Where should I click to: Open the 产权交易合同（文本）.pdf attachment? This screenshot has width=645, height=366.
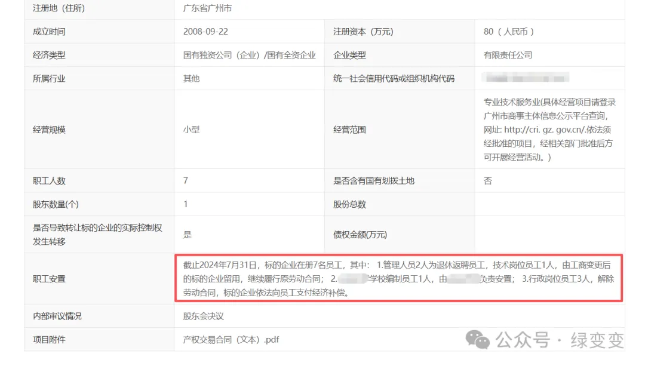pyautogui.click(x=231, y=340)
